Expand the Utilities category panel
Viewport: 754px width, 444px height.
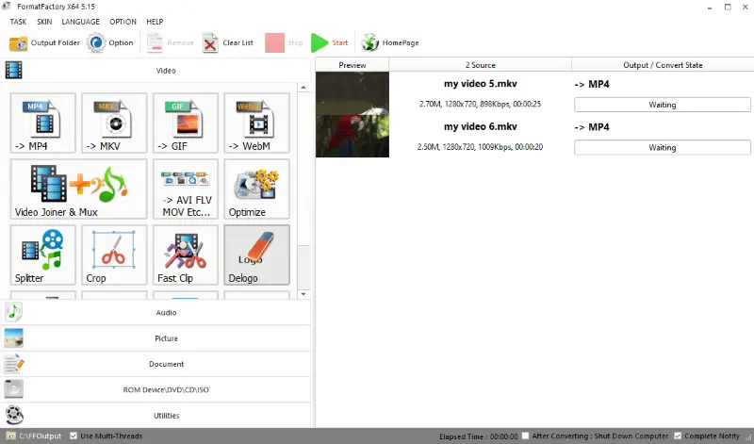[156, 415]
